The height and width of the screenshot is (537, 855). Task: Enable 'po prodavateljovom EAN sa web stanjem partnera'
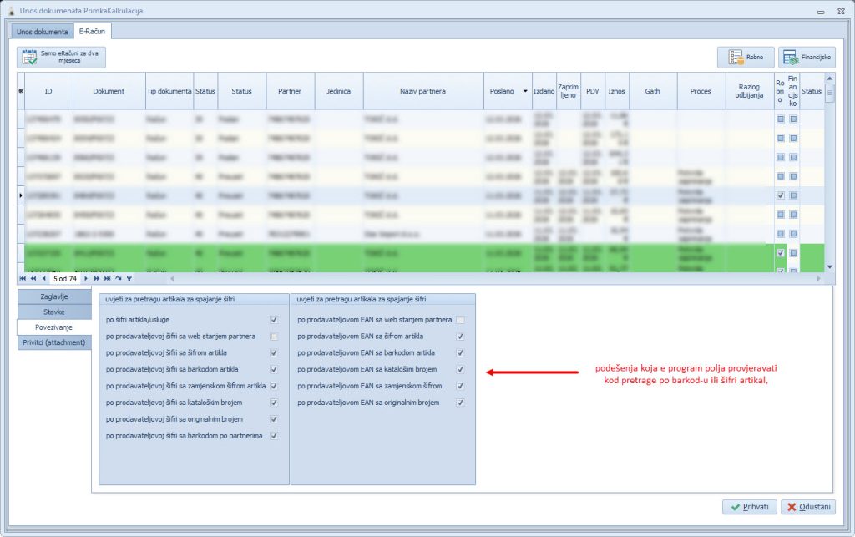tap(460, 320)
